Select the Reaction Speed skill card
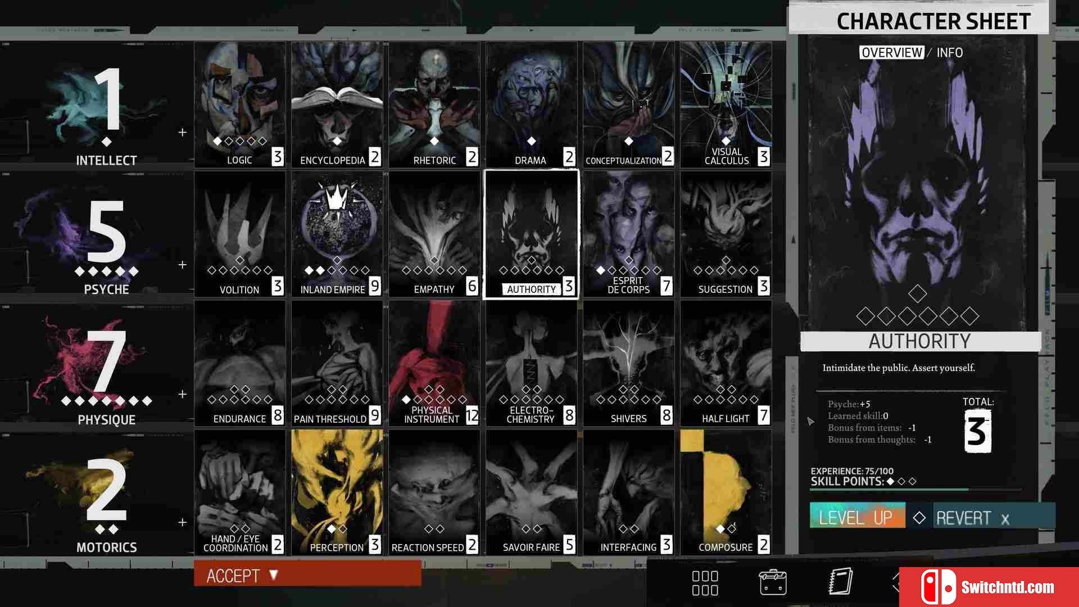 pyautogui.click(x=434, y=492)
